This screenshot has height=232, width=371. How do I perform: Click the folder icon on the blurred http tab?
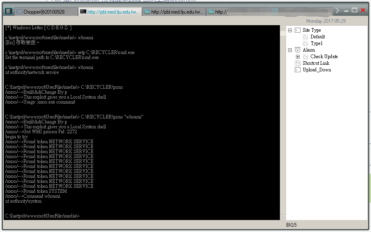coord(211,12)
